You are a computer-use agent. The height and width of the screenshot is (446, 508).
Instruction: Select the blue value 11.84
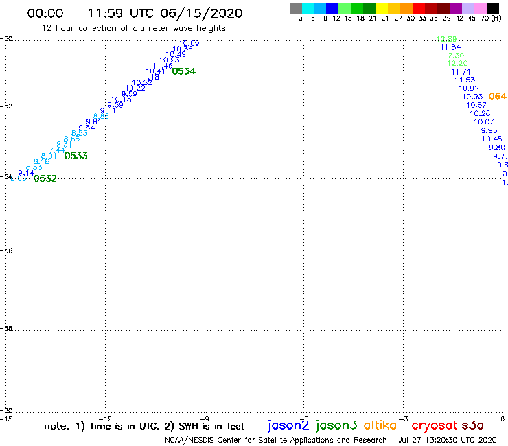point(450,47)
